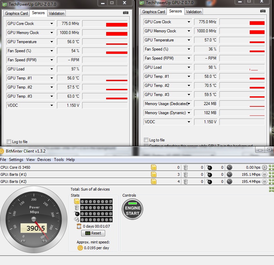Click bitcoin coin icon near mint speed
Screen dimensions: 274x265
click(80, 248)
